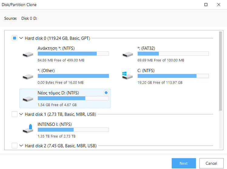227x169 pixels.
Task: Click the FAT32 partition drive icon
Action: 128,54
